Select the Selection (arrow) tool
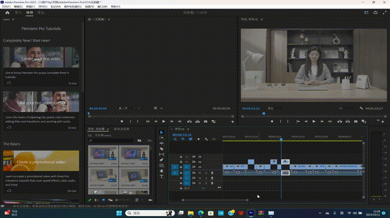 pos(161,133)
